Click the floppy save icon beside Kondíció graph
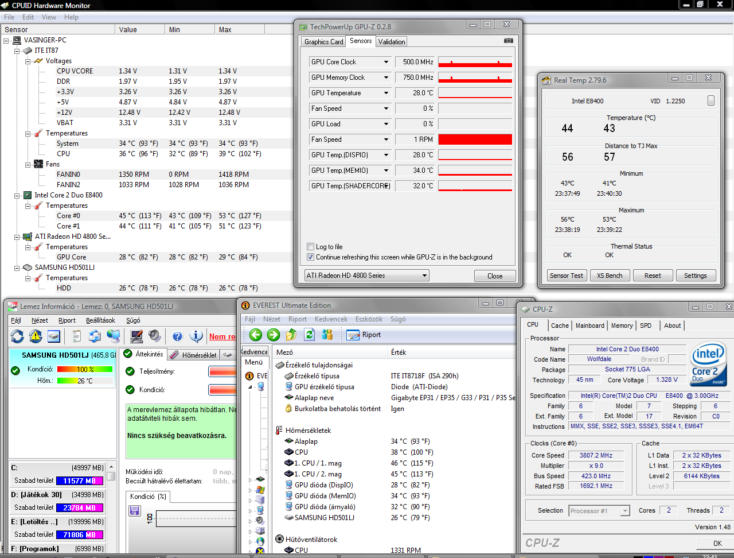Viewport: 734px width, 558px height. (x=135, y=511)
